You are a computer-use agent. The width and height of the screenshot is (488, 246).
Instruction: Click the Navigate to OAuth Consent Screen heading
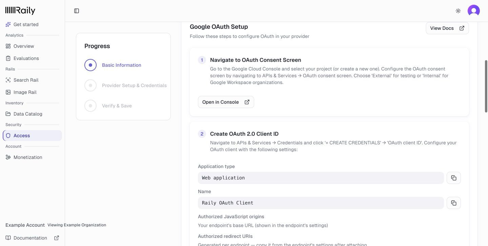256,60
